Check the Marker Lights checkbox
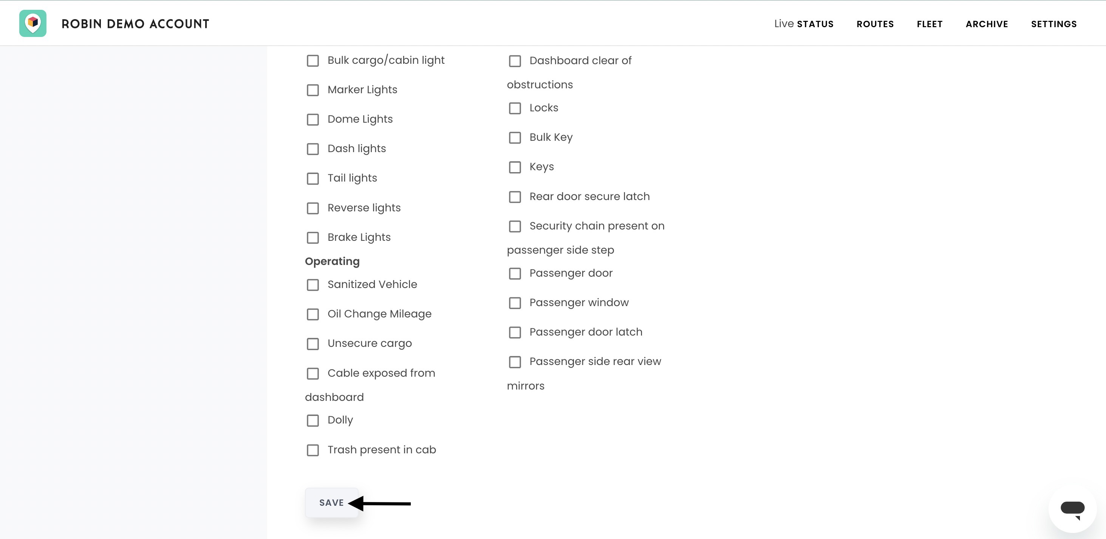1106x539 pixels. (x=313, y=90)
